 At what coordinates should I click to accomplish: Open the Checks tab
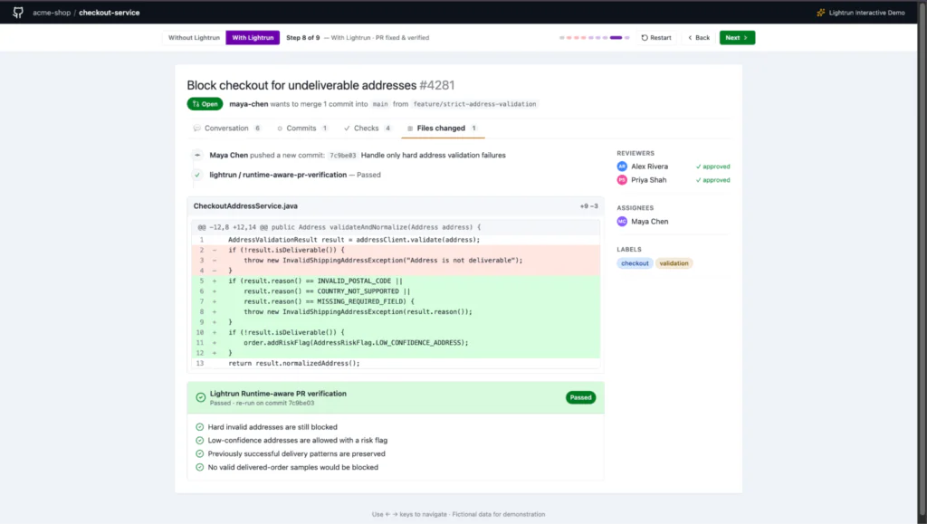coord(368,129)
